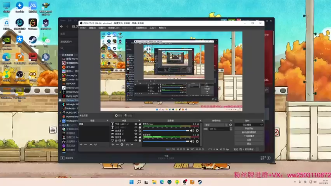Screen dimensions: 331x186
Task: Add a new source with the plus icon
Action: pos(113,145)
